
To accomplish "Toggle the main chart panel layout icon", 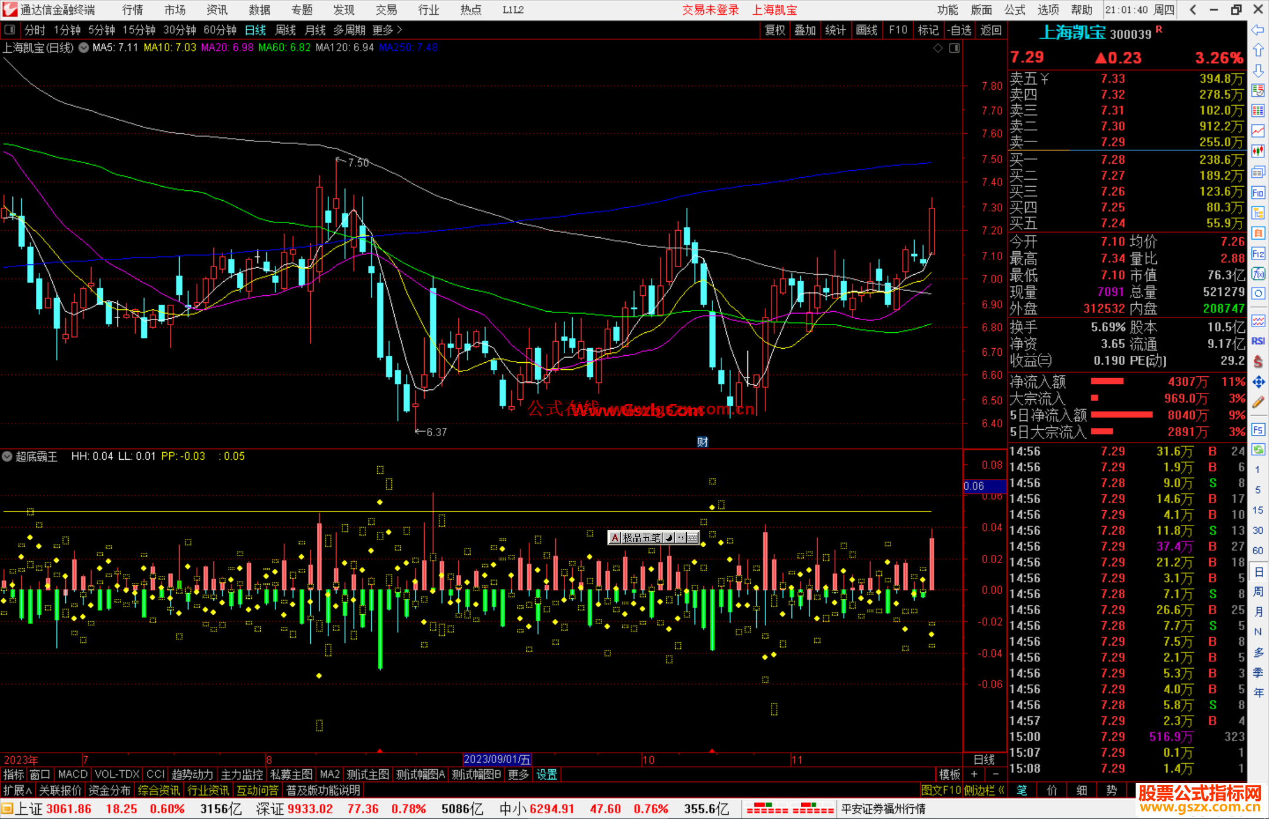I will click(954, 48).
